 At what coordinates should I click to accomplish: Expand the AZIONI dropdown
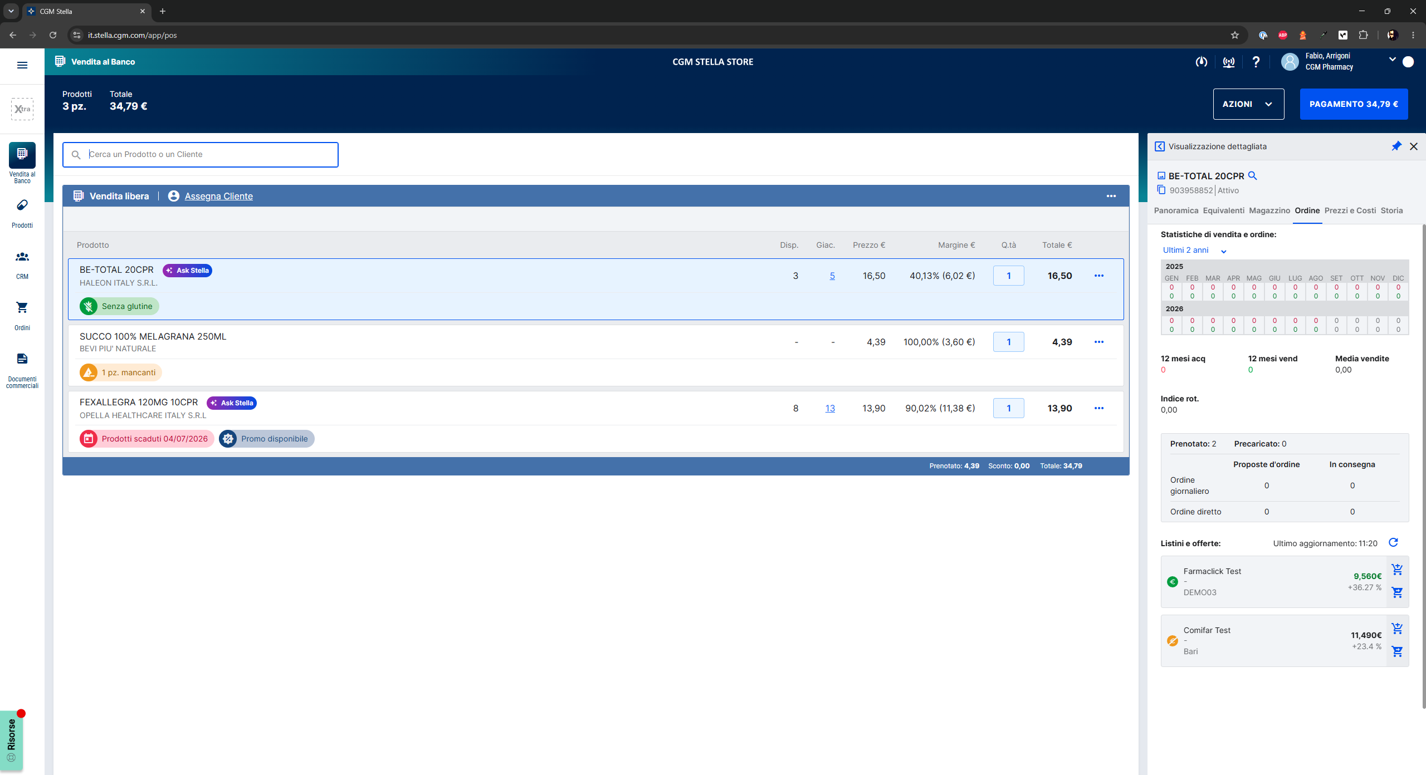[1248, 104]
